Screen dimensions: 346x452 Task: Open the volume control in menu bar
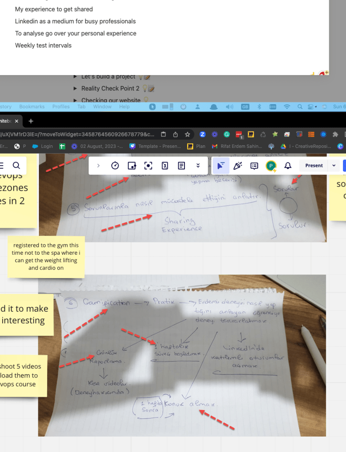(229, 107)
